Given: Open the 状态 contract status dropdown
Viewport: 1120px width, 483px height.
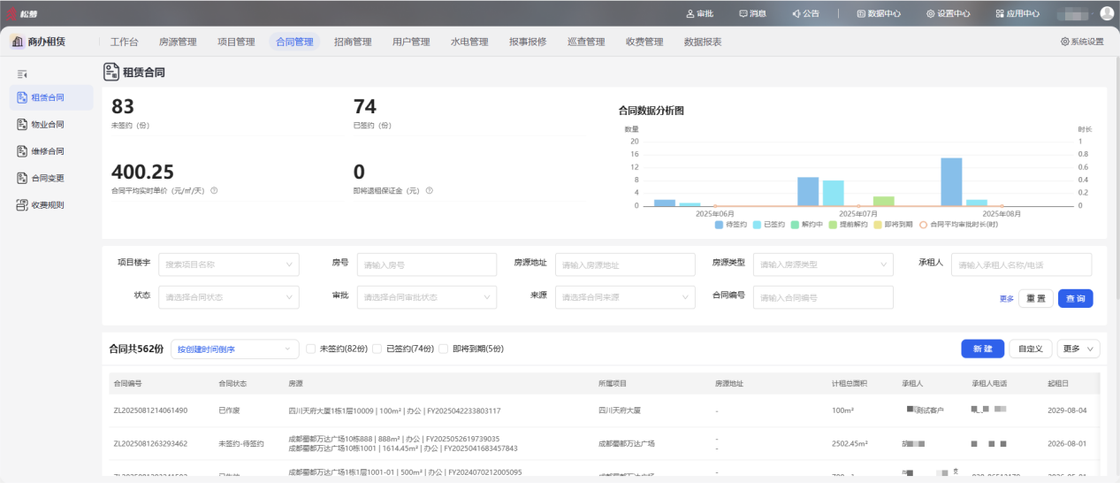Looking at the screenshot, I should tap(229, 297).
